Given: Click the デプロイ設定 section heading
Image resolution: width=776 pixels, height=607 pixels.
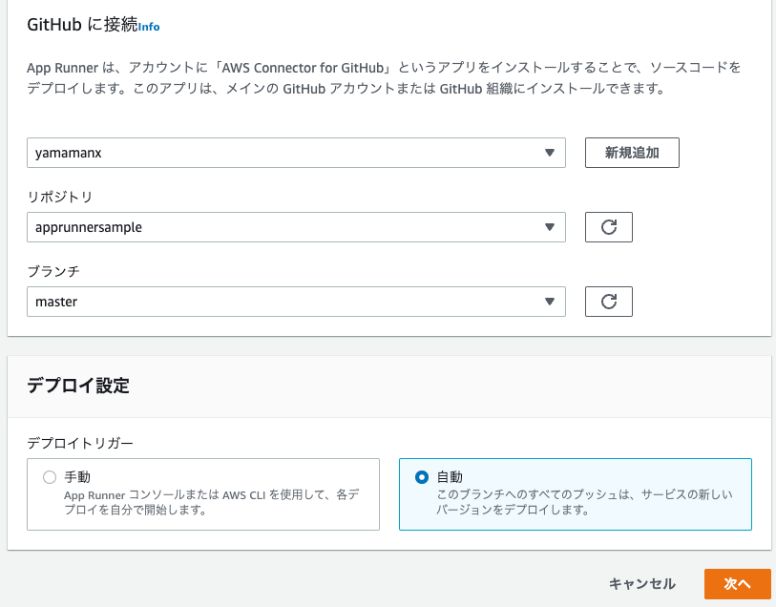Looking at the screenshot, I should [78, 386].
